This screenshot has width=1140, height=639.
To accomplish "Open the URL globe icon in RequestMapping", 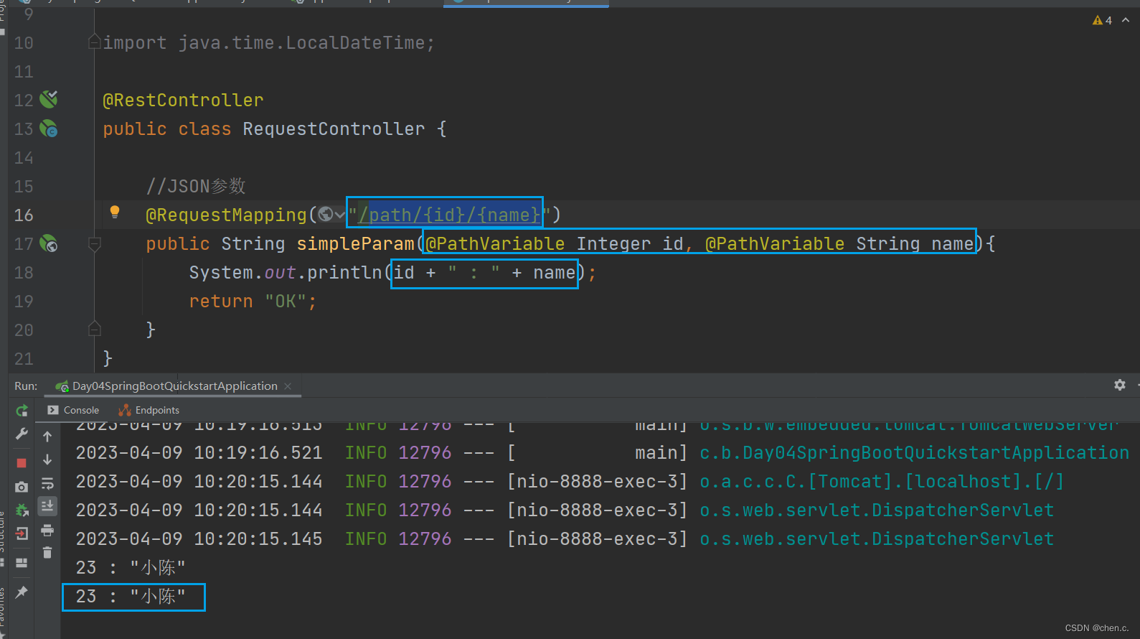I will coord(326,214).
